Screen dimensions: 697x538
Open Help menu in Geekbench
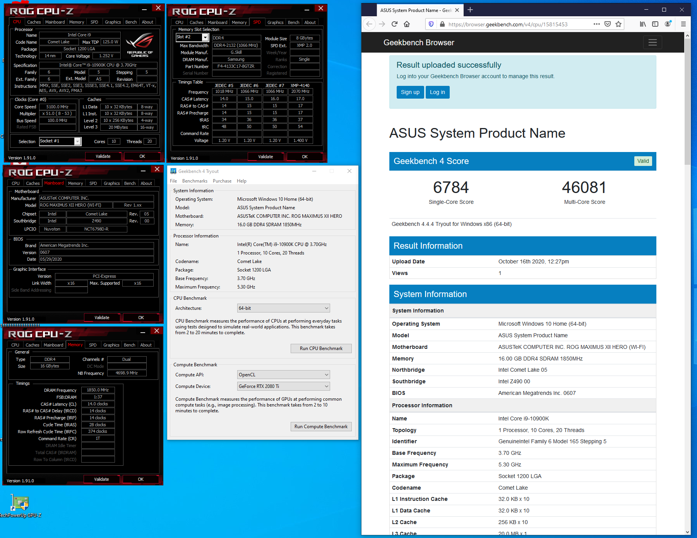pyautogui.click(x=241, y=181)
